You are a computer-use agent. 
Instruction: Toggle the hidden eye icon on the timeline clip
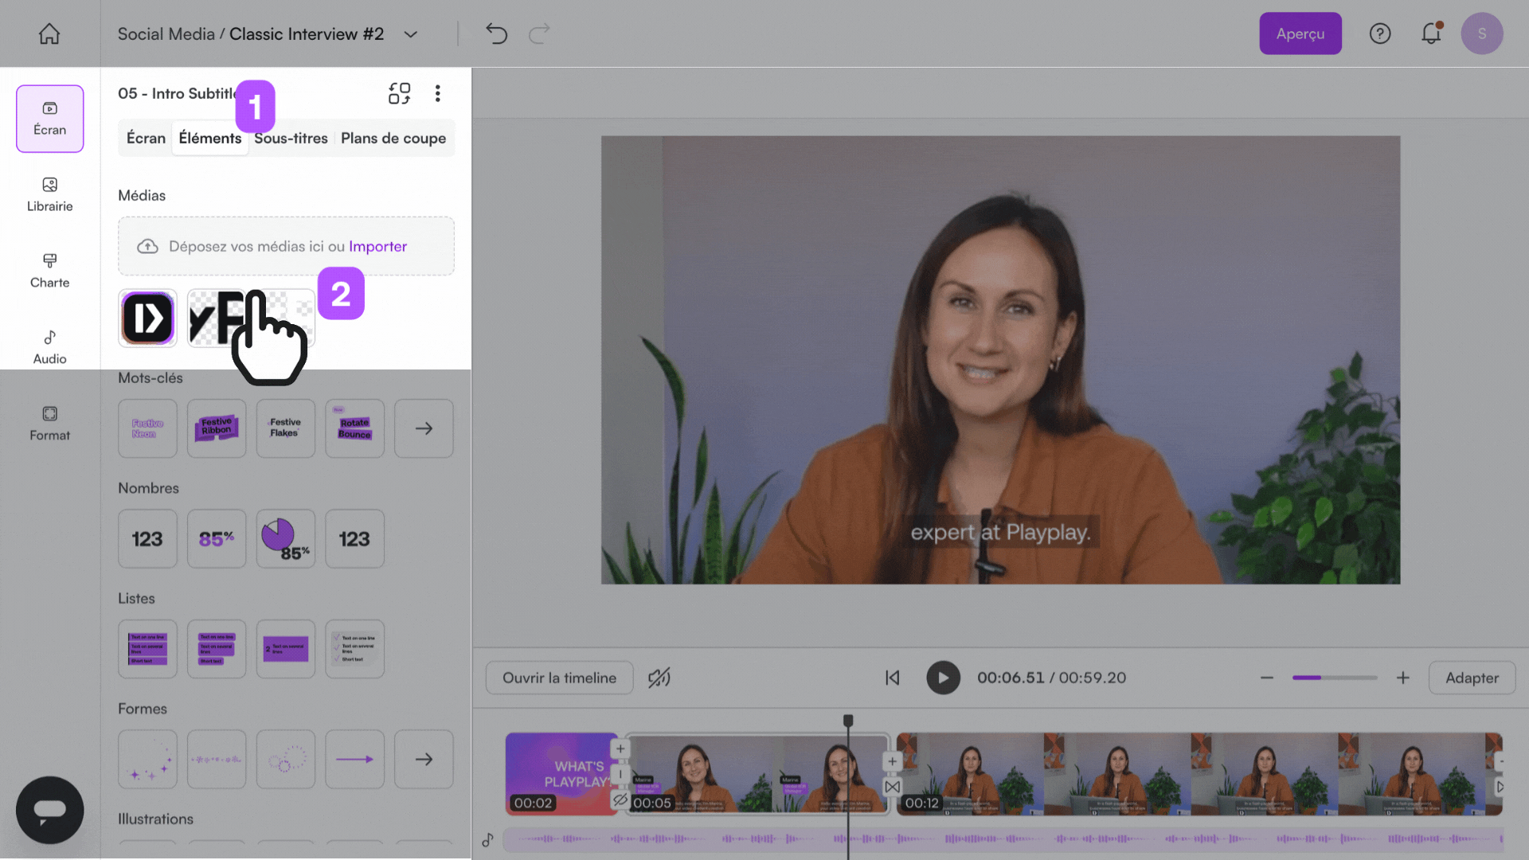[x=620, y=799]
